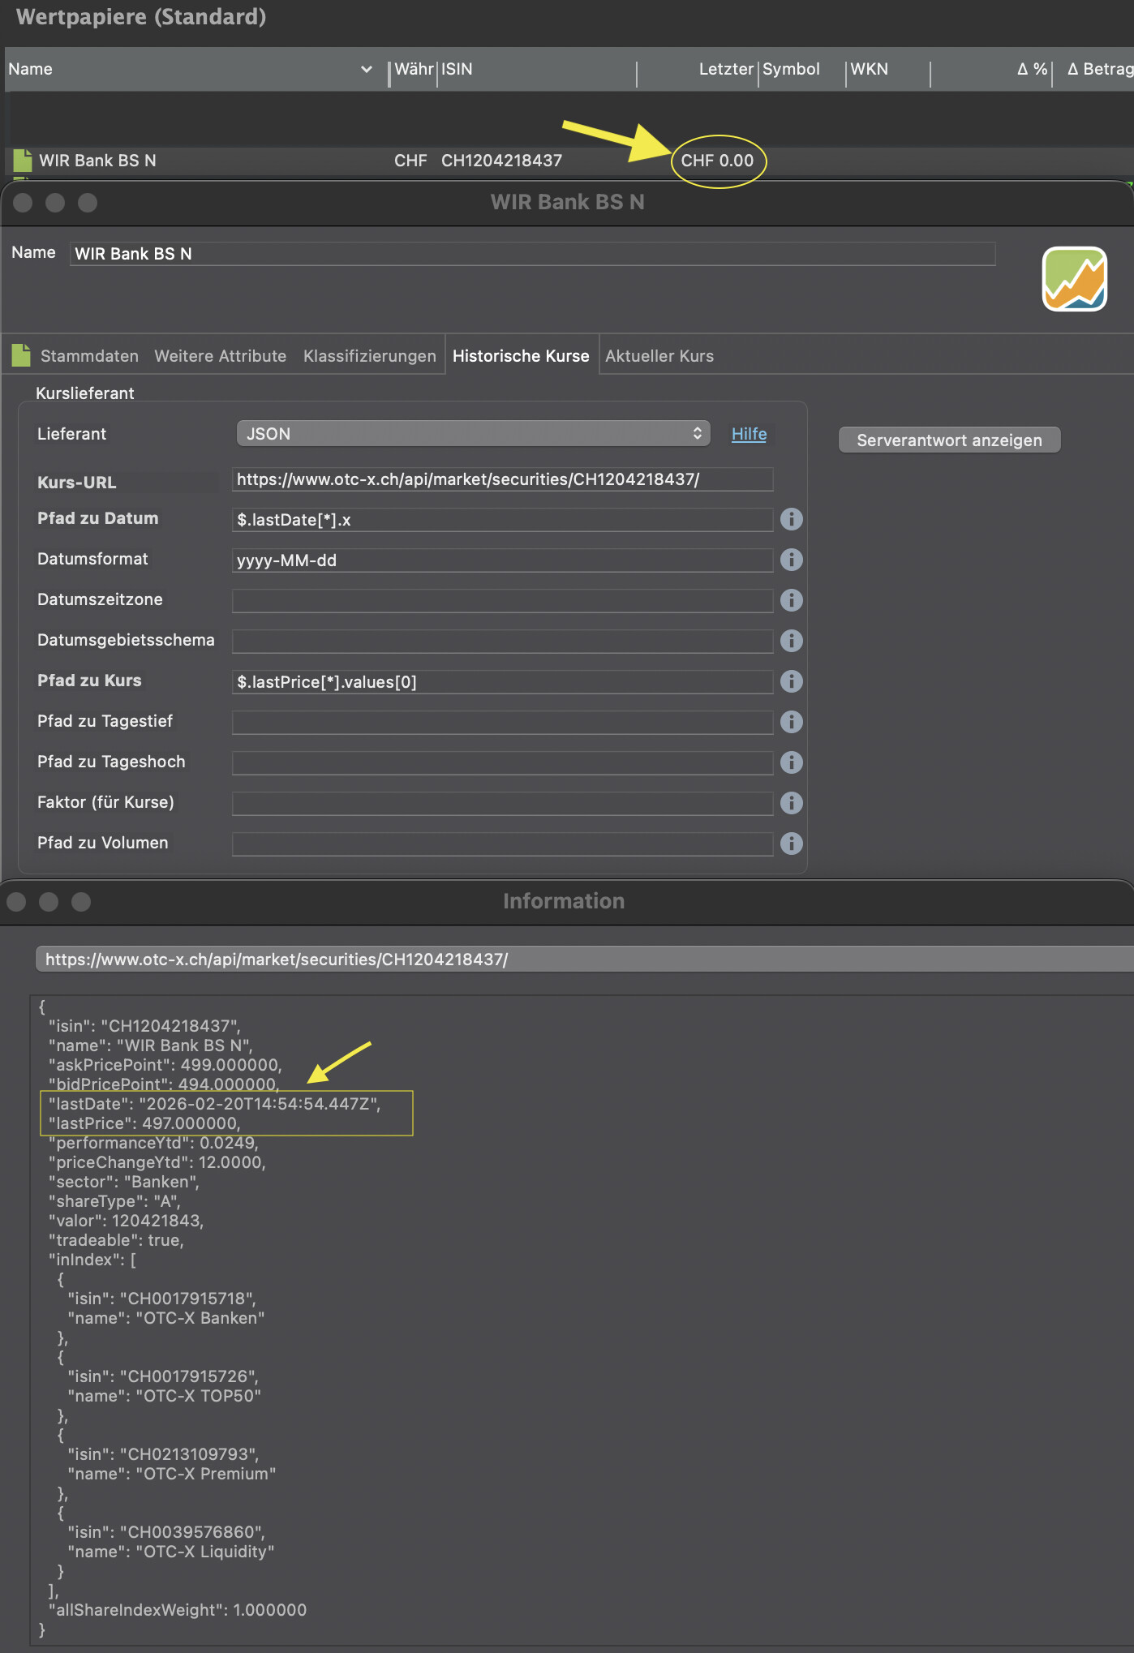
Task: Click info icon for Faktor (für Kurse)
Action: tap(791, 803)
